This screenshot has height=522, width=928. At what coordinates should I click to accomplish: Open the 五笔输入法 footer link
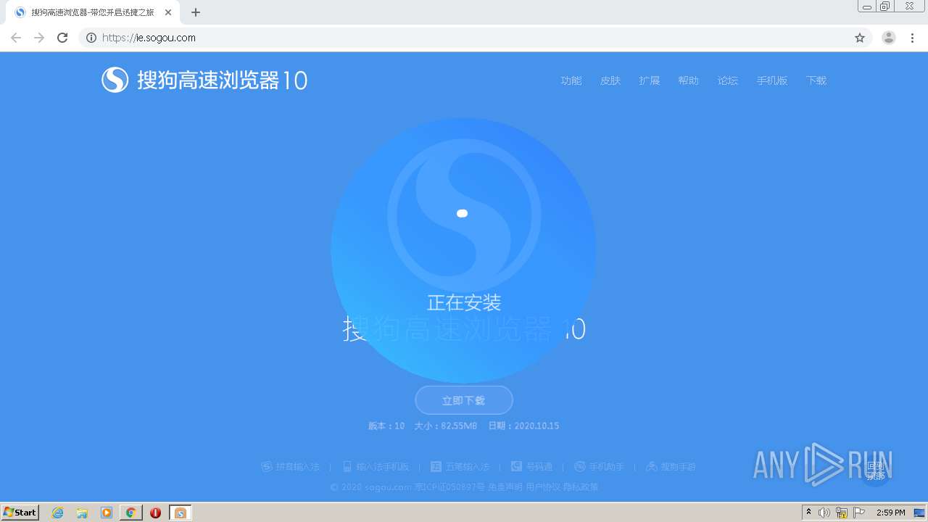[x=460, y=467]
